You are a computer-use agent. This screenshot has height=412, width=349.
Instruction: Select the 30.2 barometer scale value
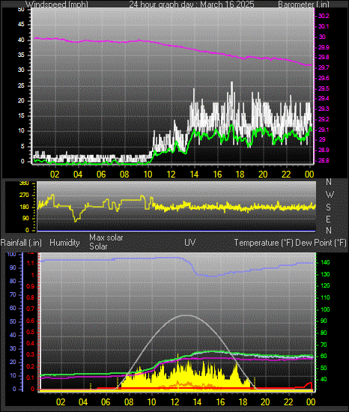[324, 16]
